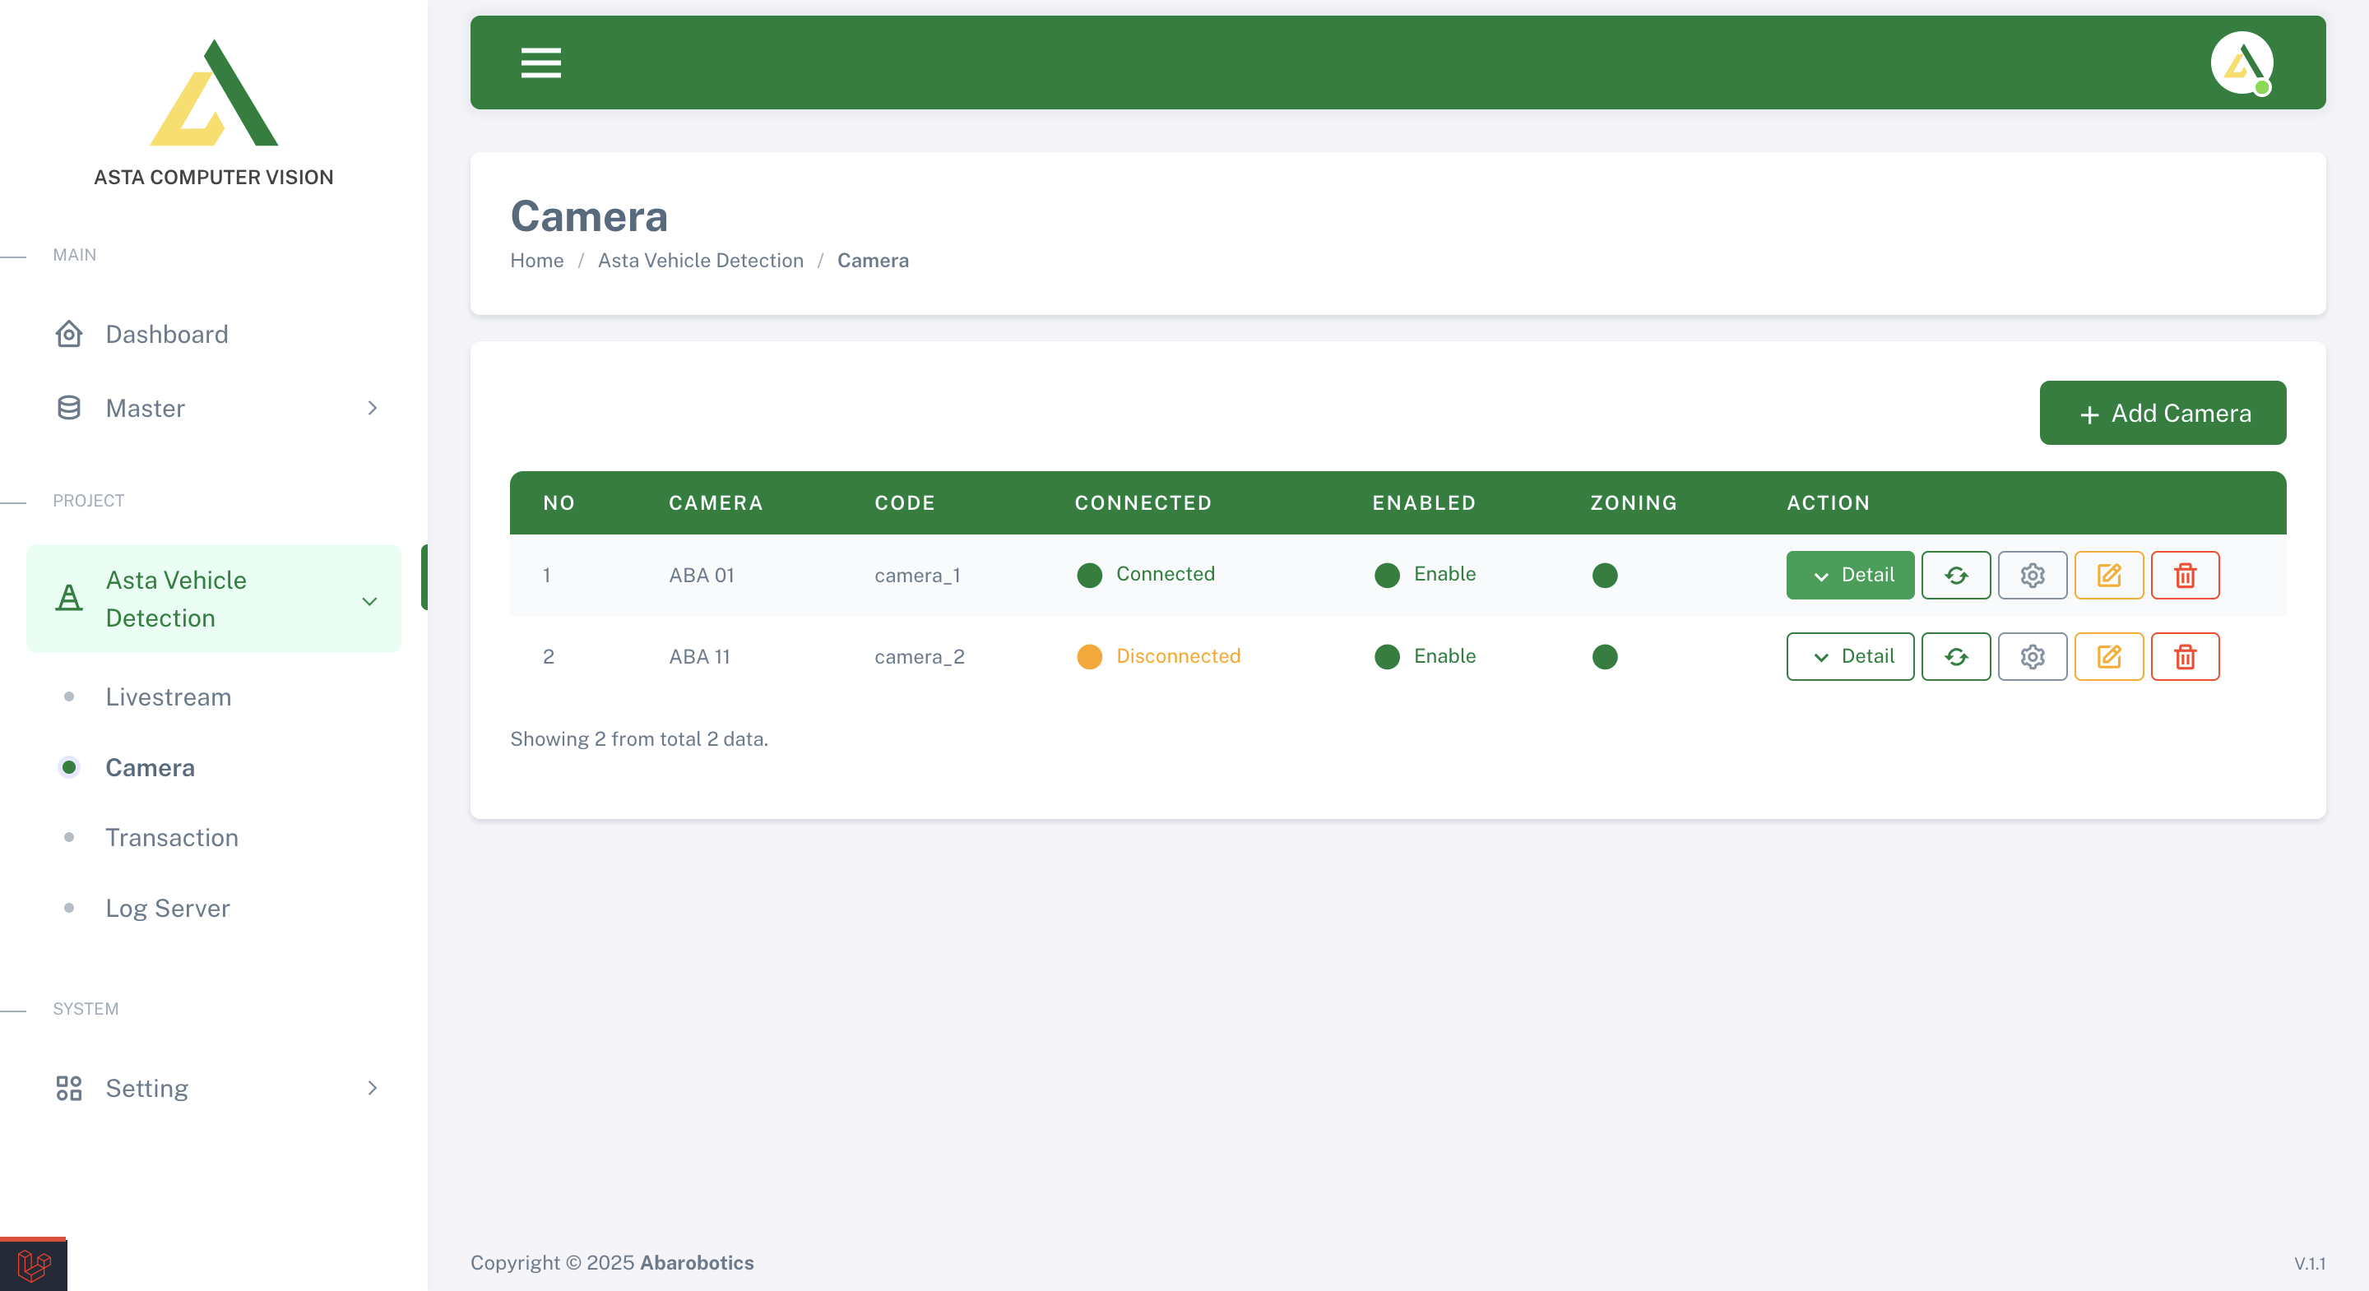2369x1291 pixels.
Task: Click Disconnected status dot for ABA 11
Action: 1090,656
